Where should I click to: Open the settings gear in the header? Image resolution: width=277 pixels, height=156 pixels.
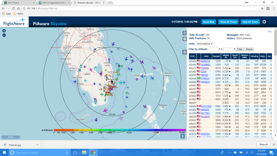click(264, 22)
